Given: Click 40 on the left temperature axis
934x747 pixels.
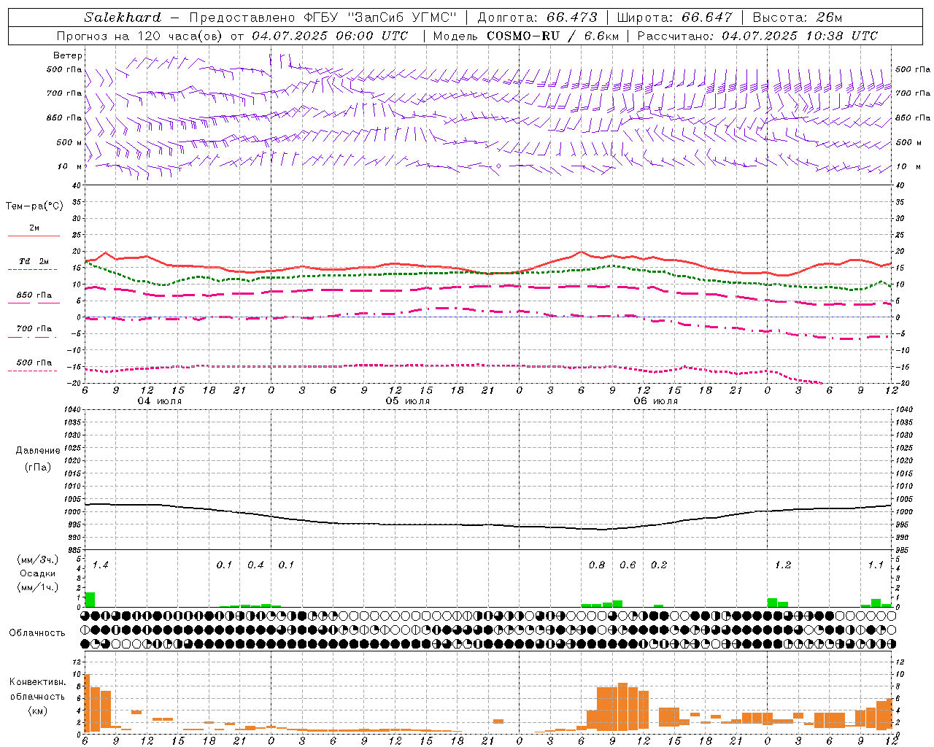Looking at the screenshot, I should pyautogui.click(x=77, y=186).
